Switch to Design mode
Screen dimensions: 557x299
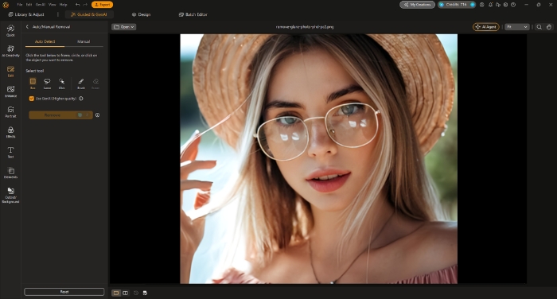(x=141, y=14)
